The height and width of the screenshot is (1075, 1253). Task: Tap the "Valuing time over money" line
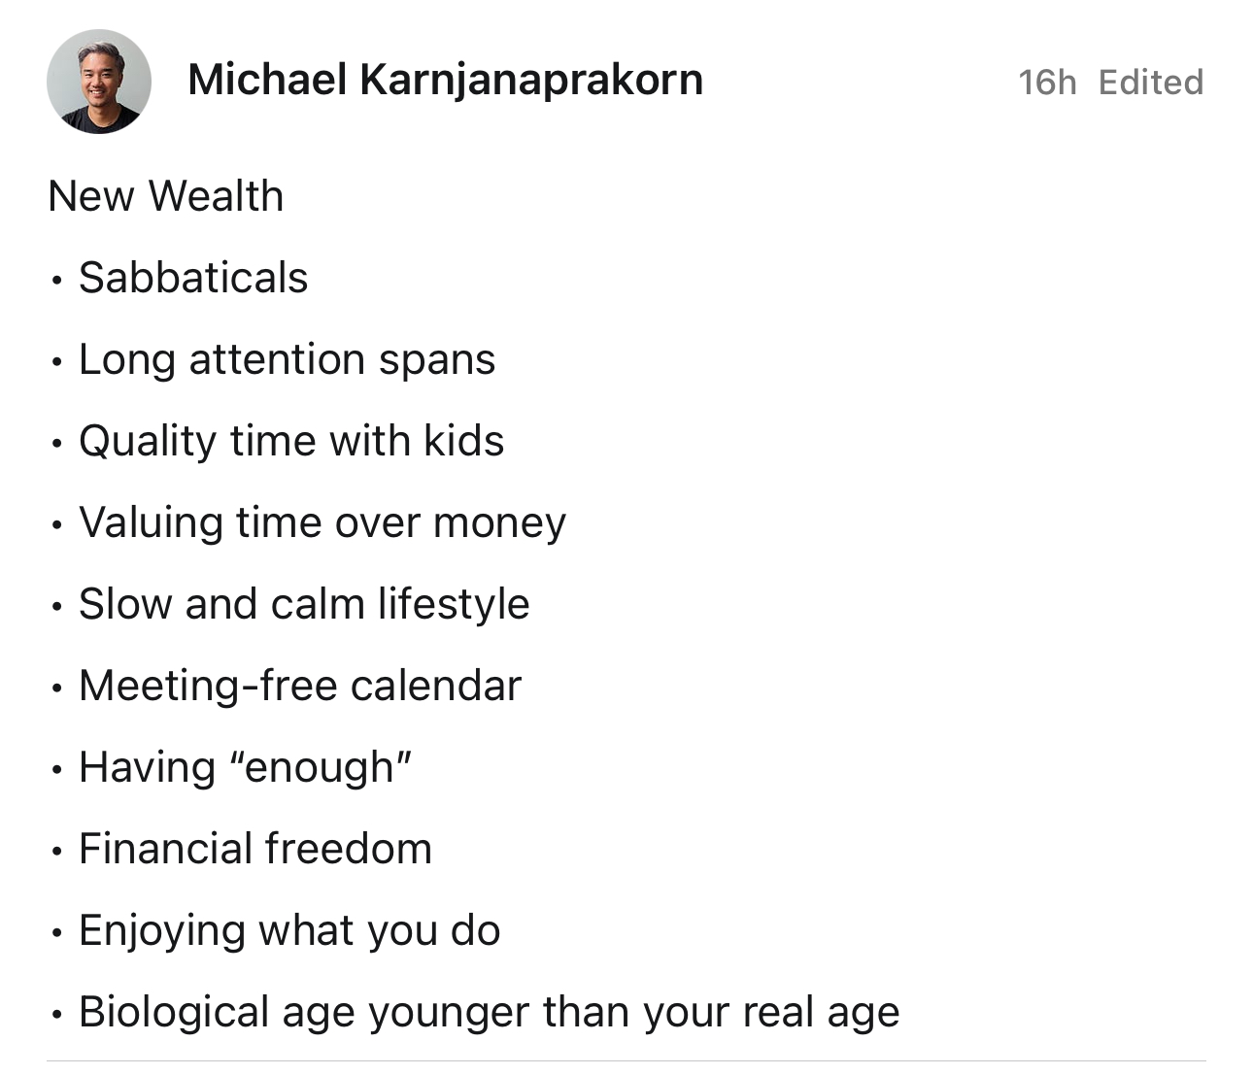click(322, 523)
